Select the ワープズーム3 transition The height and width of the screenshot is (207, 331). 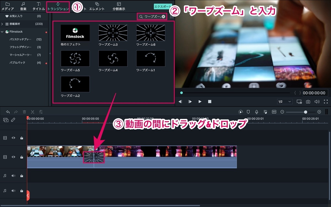113,33
